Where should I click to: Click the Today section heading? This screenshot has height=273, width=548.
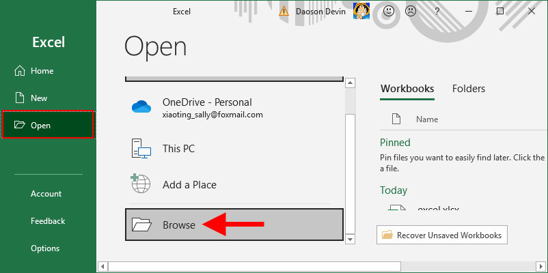point(394,190)
